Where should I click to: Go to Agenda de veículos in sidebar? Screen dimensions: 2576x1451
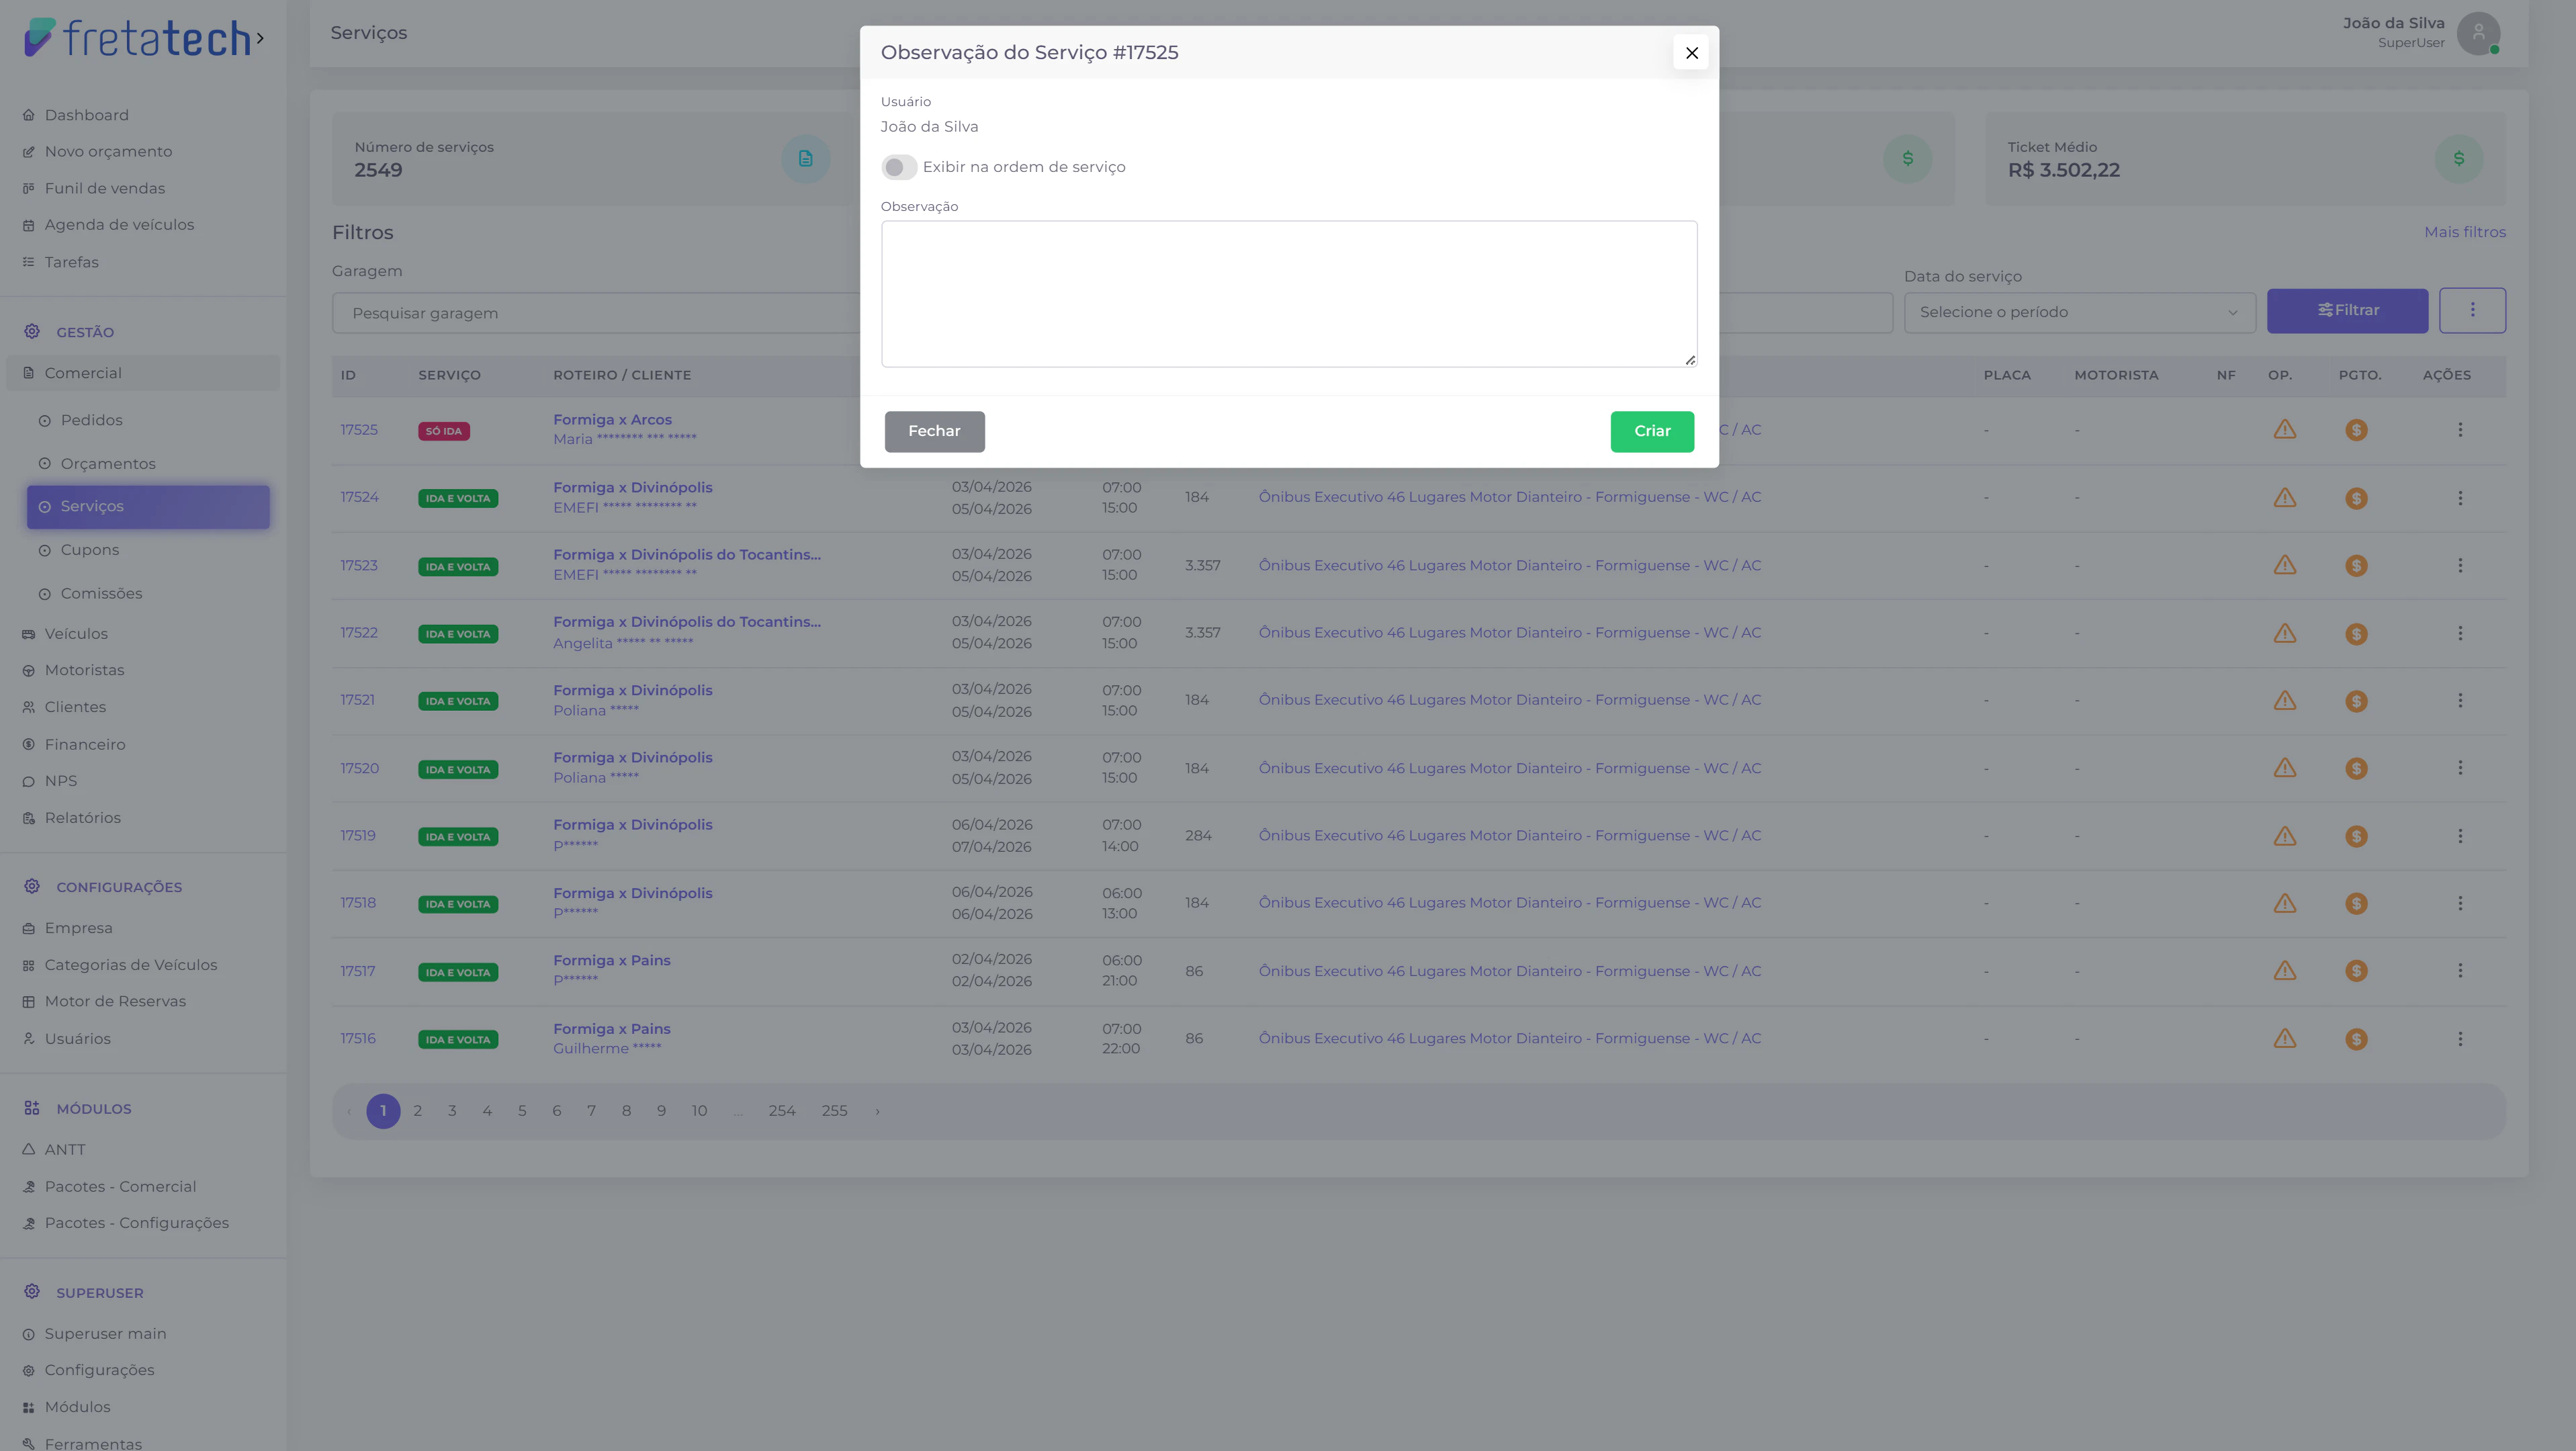tap(119, 225)
